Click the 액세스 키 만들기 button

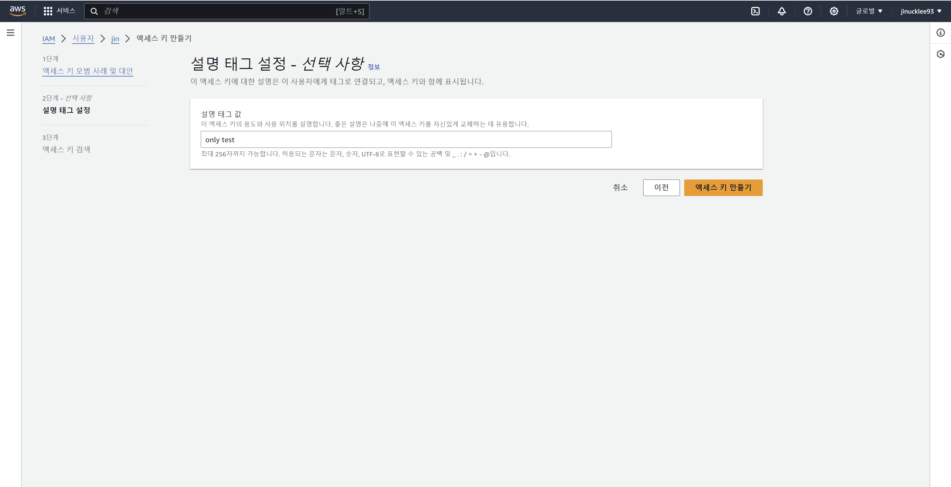pyautogui.click(x=723, y=188)
